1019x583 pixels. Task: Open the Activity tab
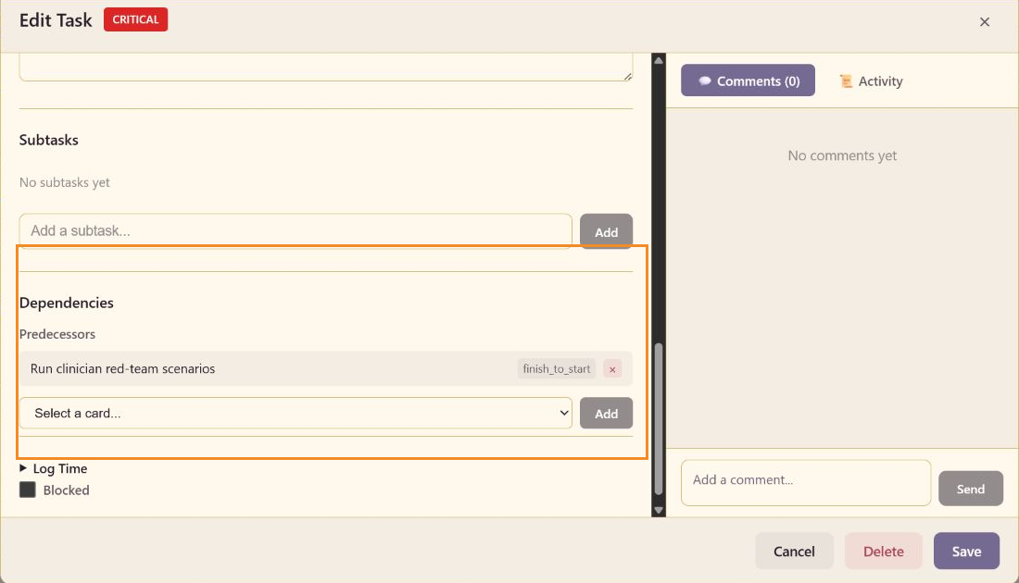point(871,81)
